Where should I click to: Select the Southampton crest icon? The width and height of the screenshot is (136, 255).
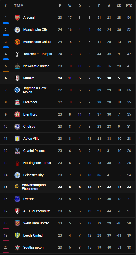point(17,248)
